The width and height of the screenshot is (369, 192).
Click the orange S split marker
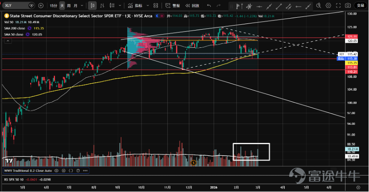(x=193, y=163)
